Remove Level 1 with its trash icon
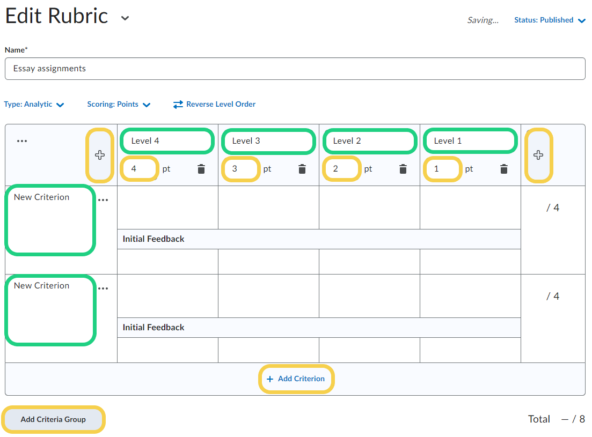 [504, 169]
